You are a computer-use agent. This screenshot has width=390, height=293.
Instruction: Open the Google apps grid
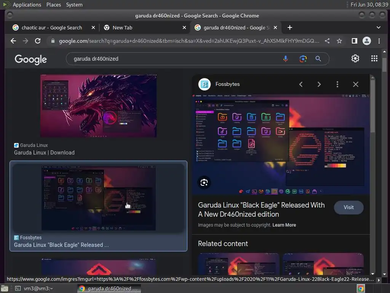click(374, 58)
